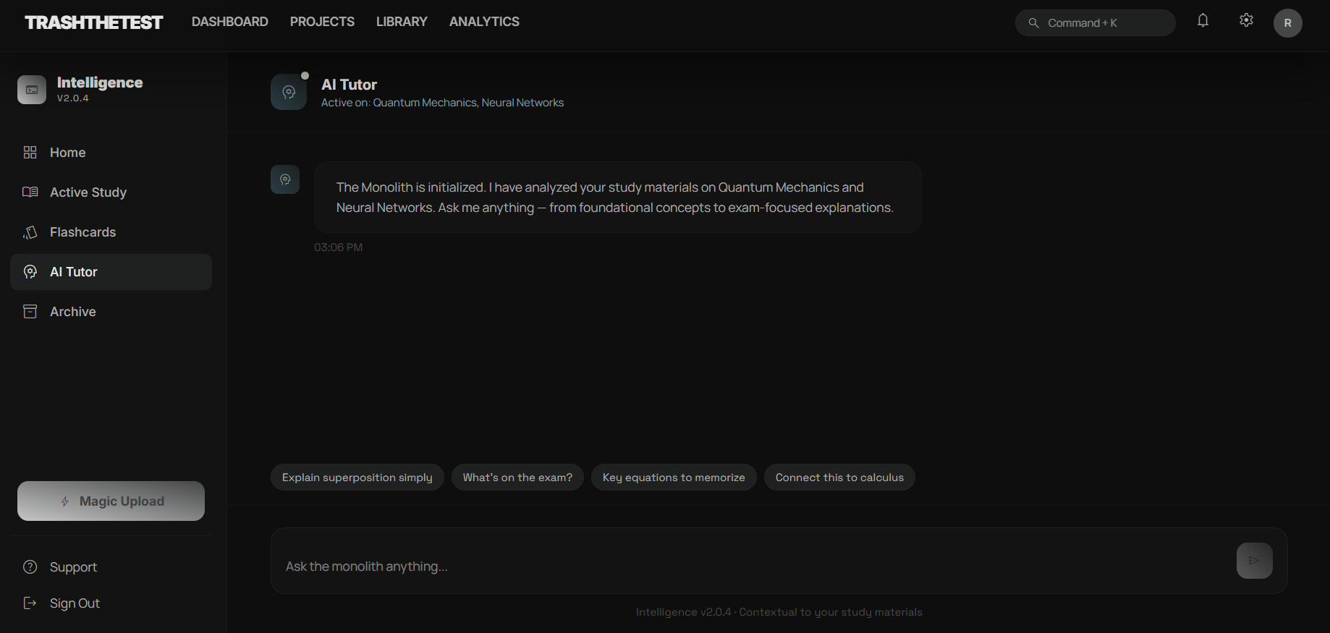This screenshot has height=633, width=1330.
Task: Click the Intelligence terminal logo icon
Action: [x=32, y=90]
